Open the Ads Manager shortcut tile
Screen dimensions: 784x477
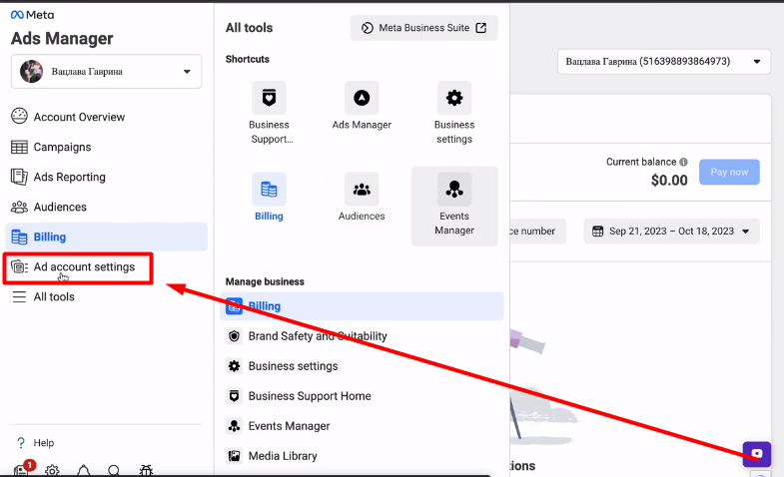(362, 99)
